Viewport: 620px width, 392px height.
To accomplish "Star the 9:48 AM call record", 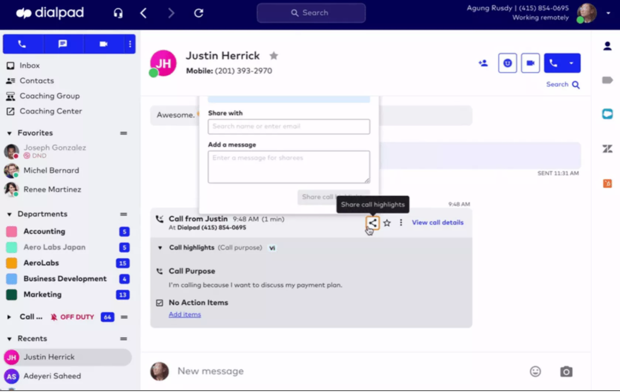I will [x=387, y=223].
